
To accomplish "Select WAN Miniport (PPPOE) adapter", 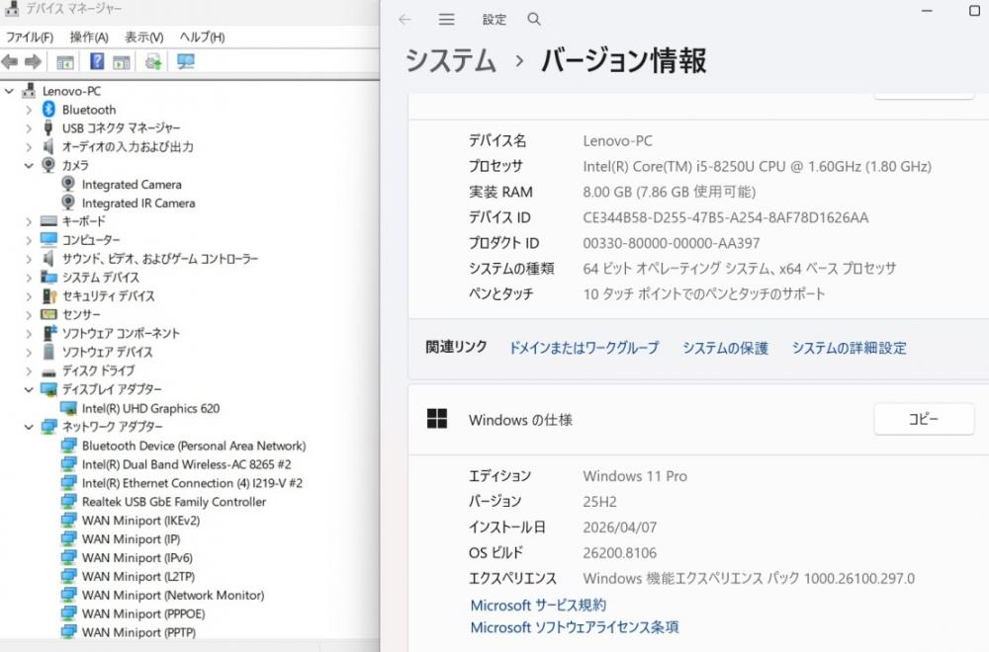I will pyautogui.click(x=143, y=613).
